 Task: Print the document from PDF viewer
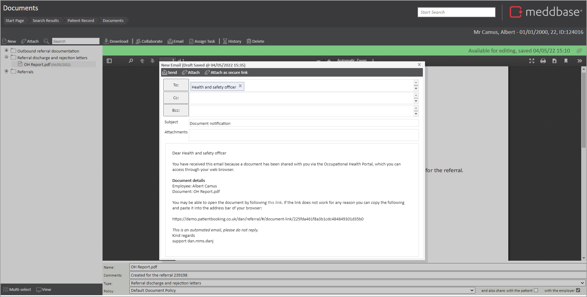[x=543, y=61]
